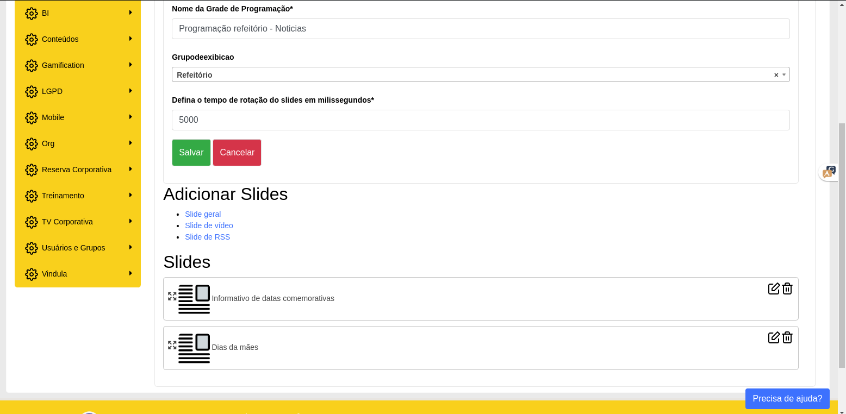This screenshot has height=414, width=846.
Task: Click the slide layout icon for Informativo de datas
Action: click(194, 299)
